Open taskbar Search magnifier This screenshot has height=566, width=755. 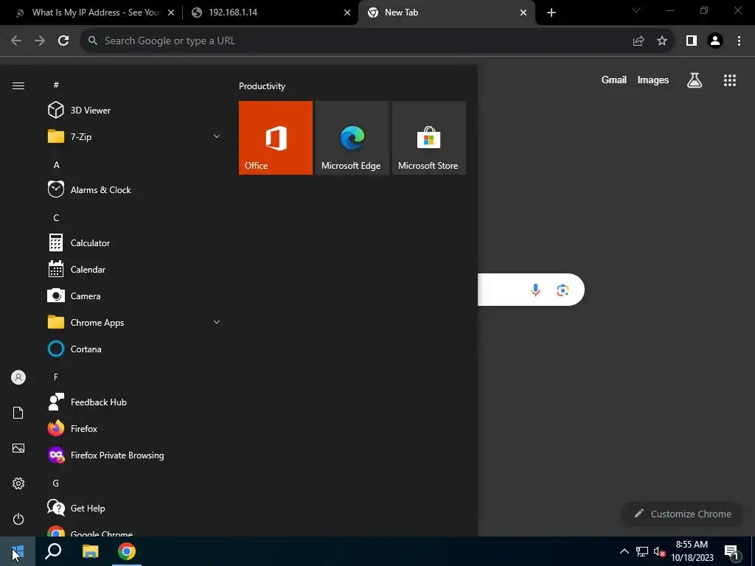[x=53, y=551]
